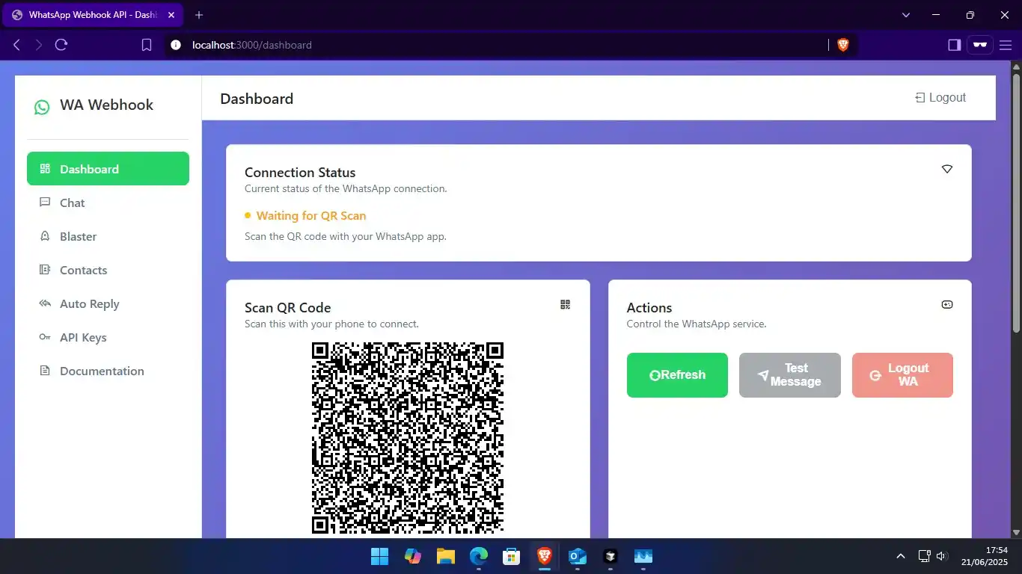This screenshot has height=574, width=1022.
Task: Click the controller icon in Actions card header
Action: pyautogui.click(x=947, y=304)
